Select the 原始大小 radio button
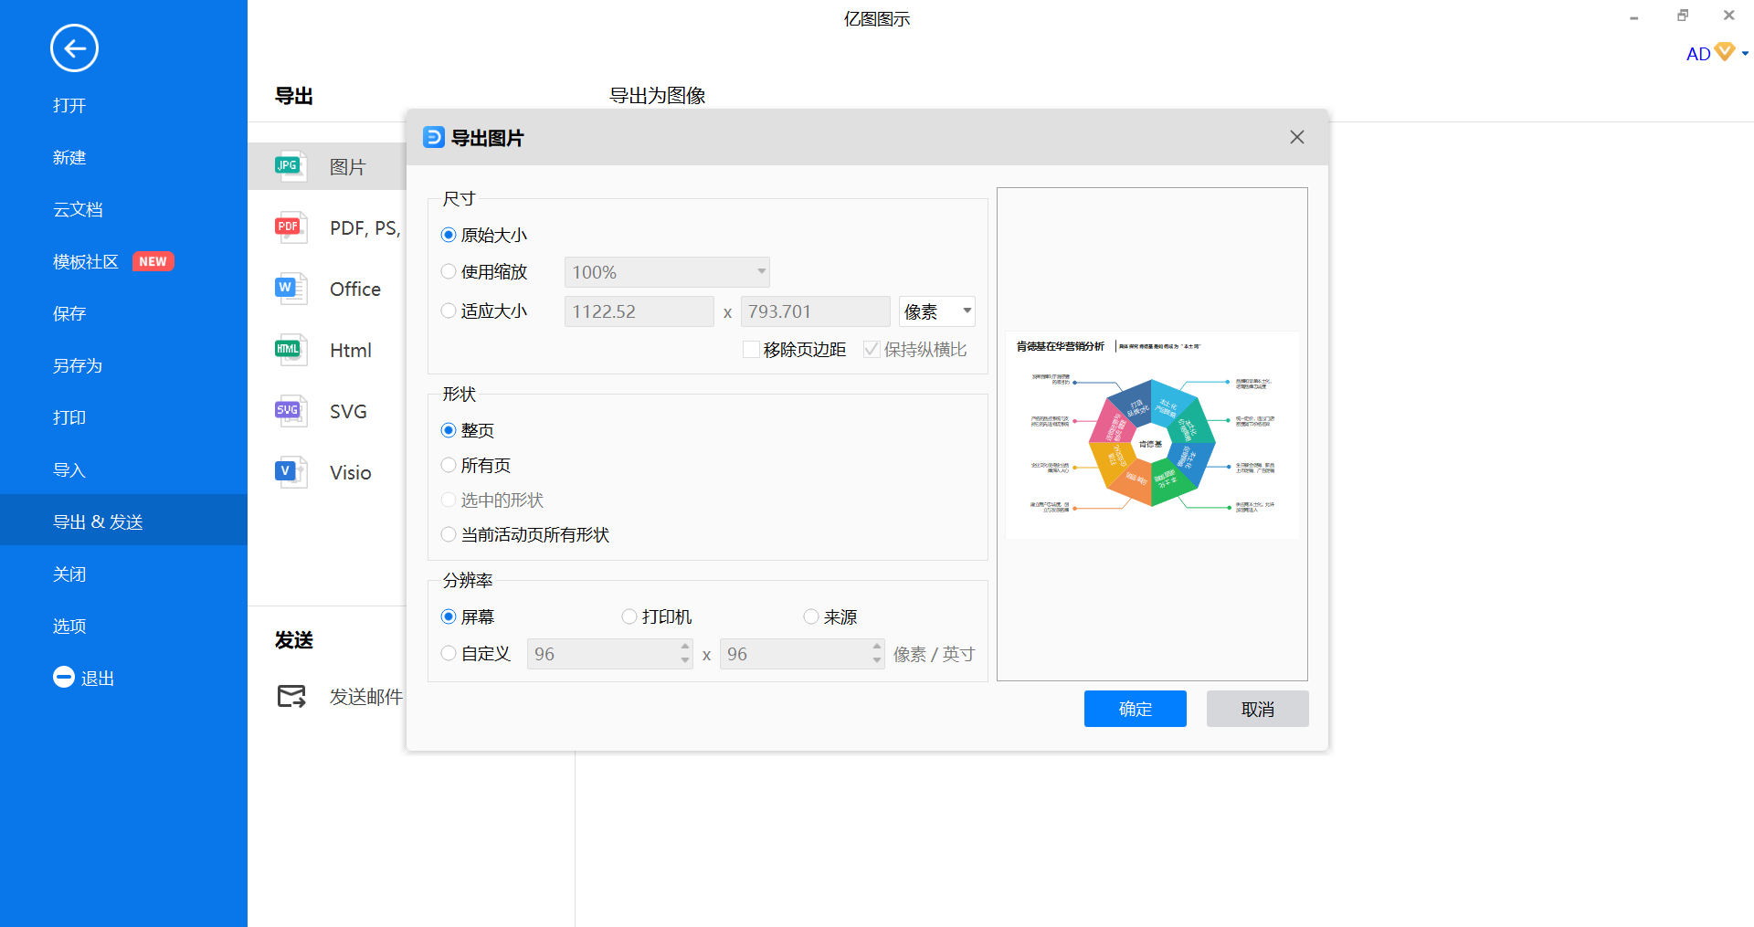This screenshot has width=1754, height=927. 449,235
